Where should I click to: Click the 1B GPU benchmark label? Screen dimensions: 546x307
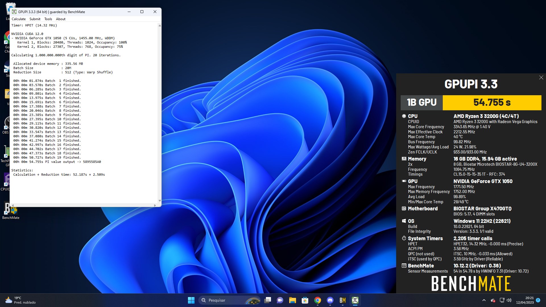[422, 103]
